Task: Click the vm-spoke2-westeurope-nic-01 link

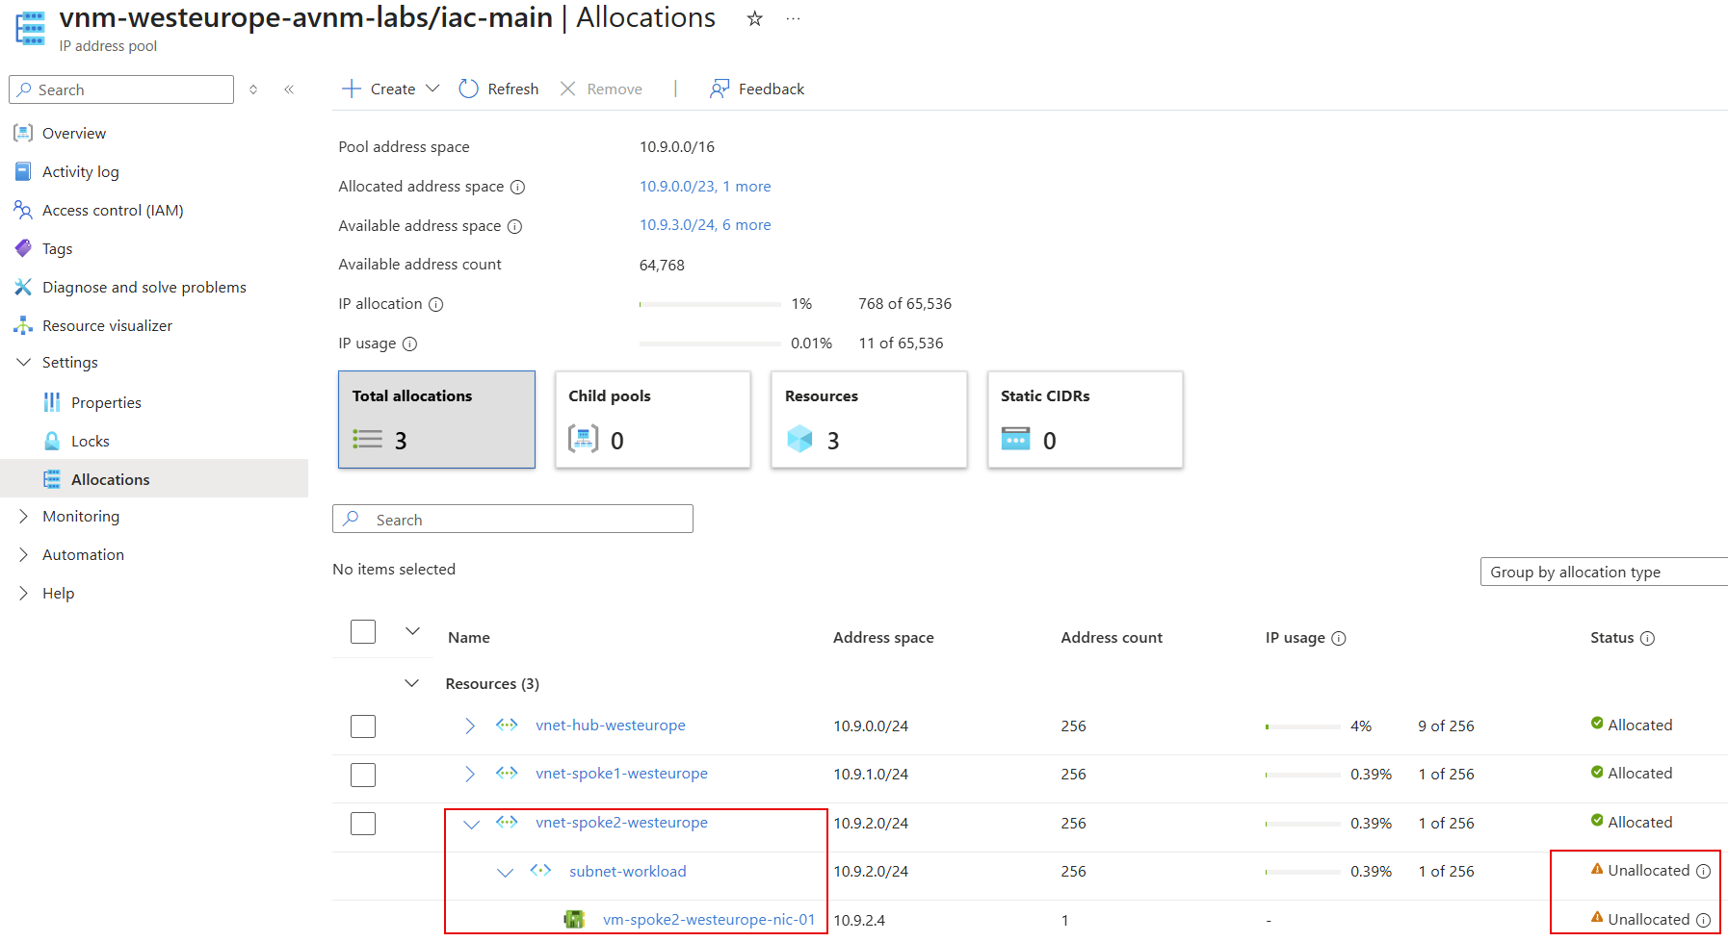Action: (x=708, y=919)
